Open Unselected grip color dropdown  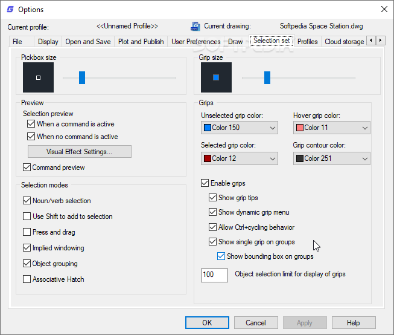click(239, 128)
